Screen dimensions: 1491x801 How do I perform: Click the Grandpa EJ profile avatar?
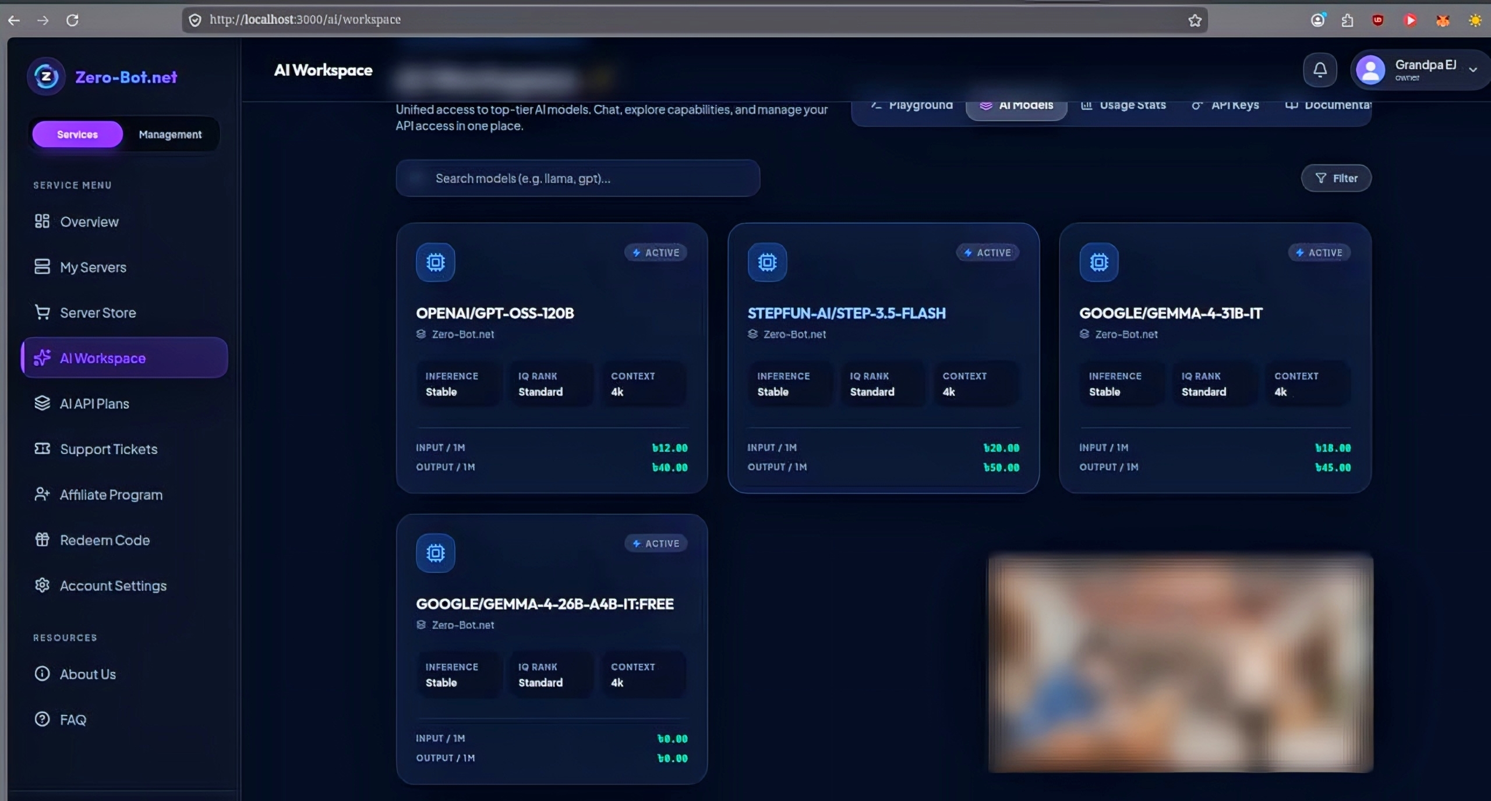point(1370,70)
